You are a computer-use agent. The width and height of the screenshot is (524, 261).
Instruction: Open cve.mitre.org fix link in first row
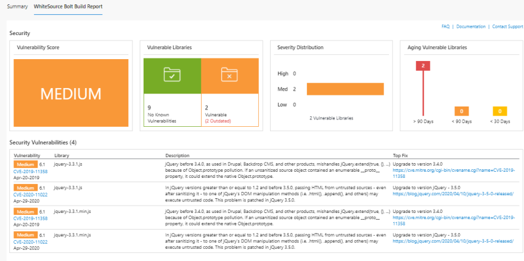(x=454, y=173)
